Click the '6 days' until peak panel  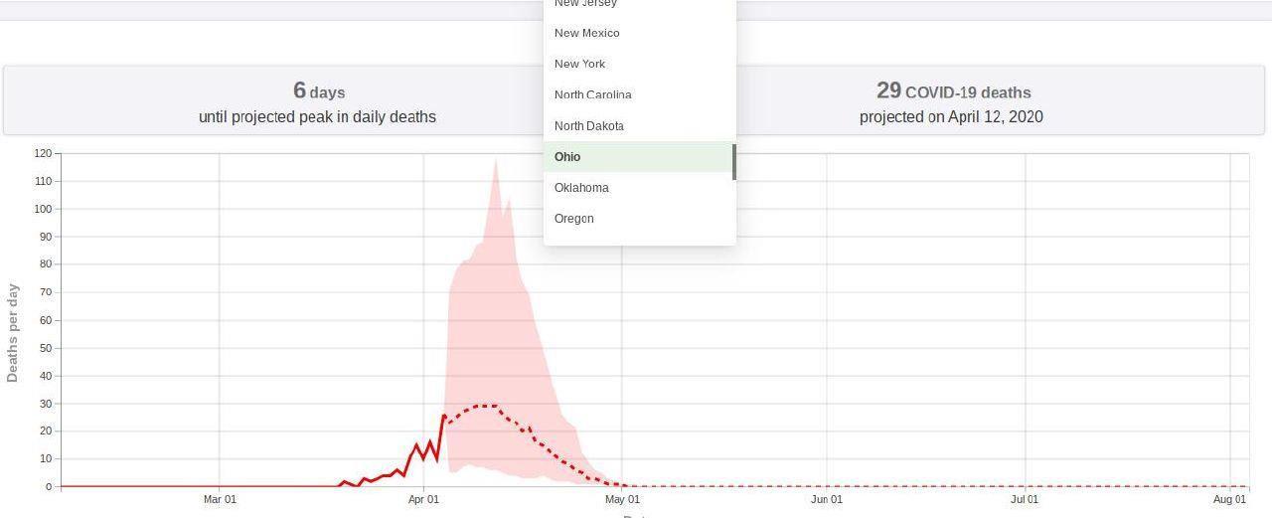[273, 101]
